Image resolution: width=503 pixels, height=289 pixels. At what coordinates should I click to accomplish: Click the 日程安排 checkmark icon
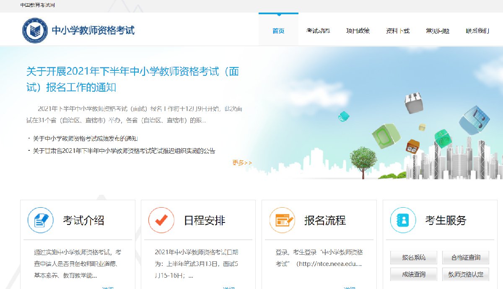pyautogui.click(x=161, y=220)
